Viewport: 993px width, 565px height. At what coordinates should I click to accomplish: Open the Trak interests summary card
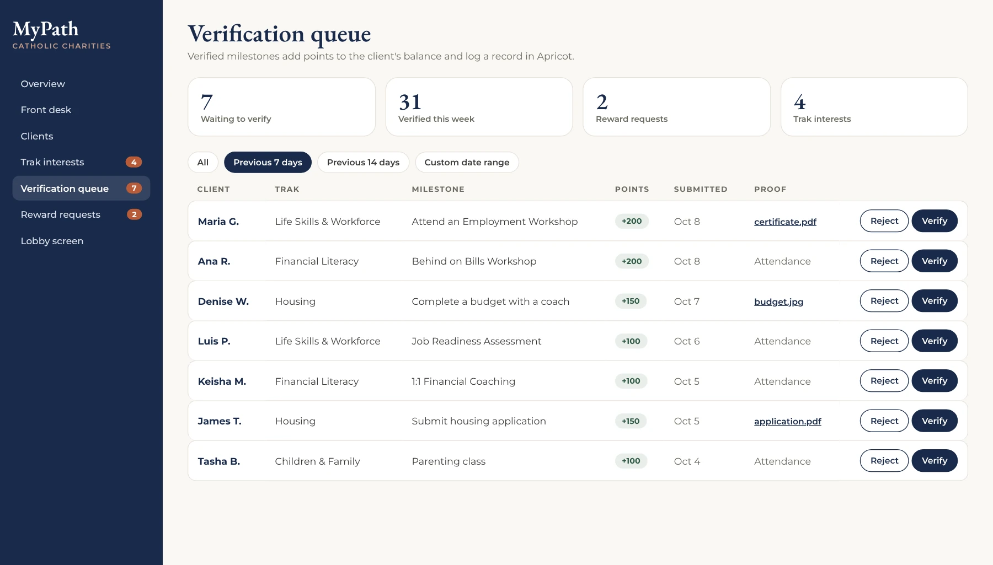(x=874, y=107)
